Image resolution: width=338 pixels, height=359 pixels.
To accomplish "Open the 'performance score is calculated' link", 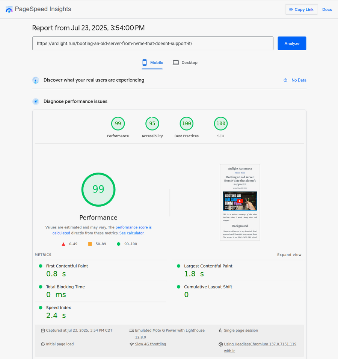I will point(133,227).
